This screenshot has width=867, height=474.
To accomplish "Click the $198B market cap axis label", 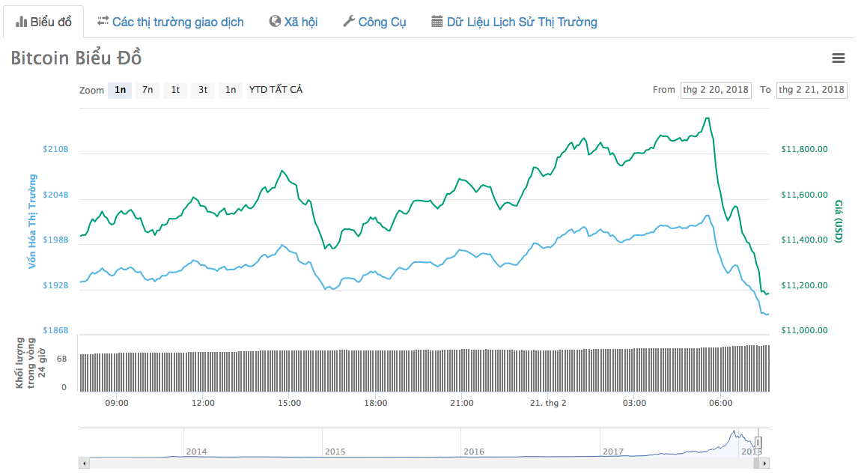I will point(56,240).
